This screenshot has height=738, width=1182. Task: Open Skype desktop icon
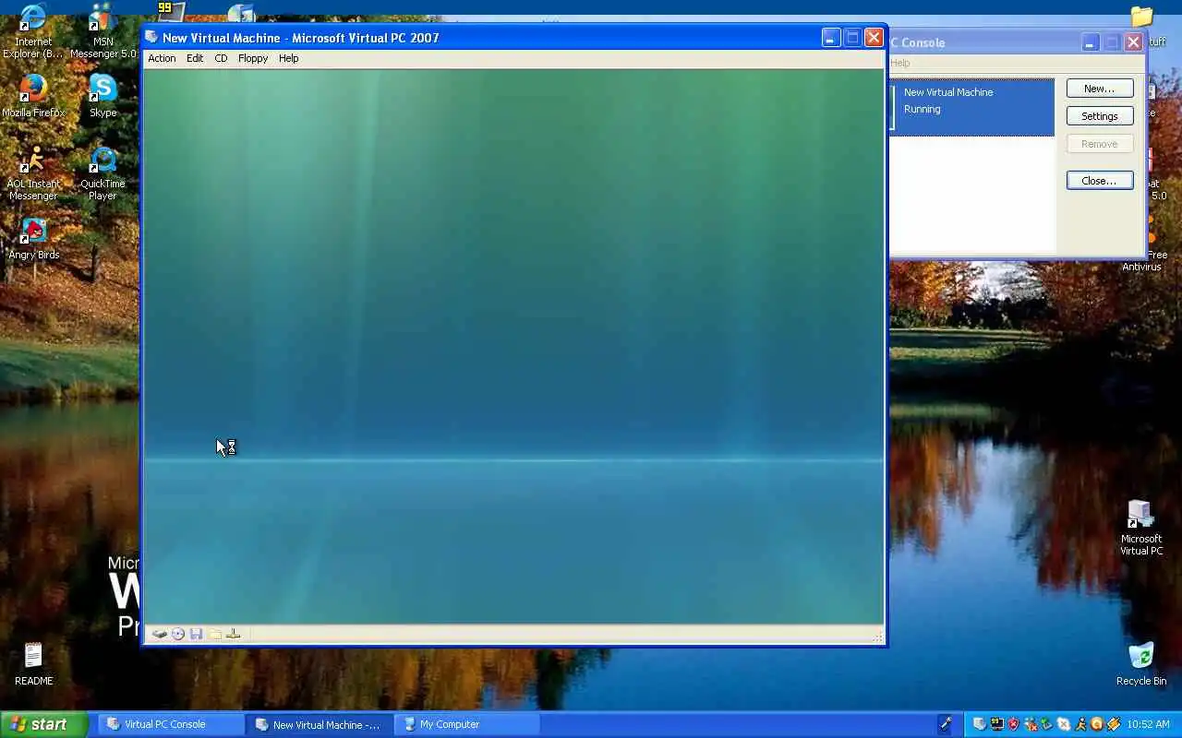point(103,96)
